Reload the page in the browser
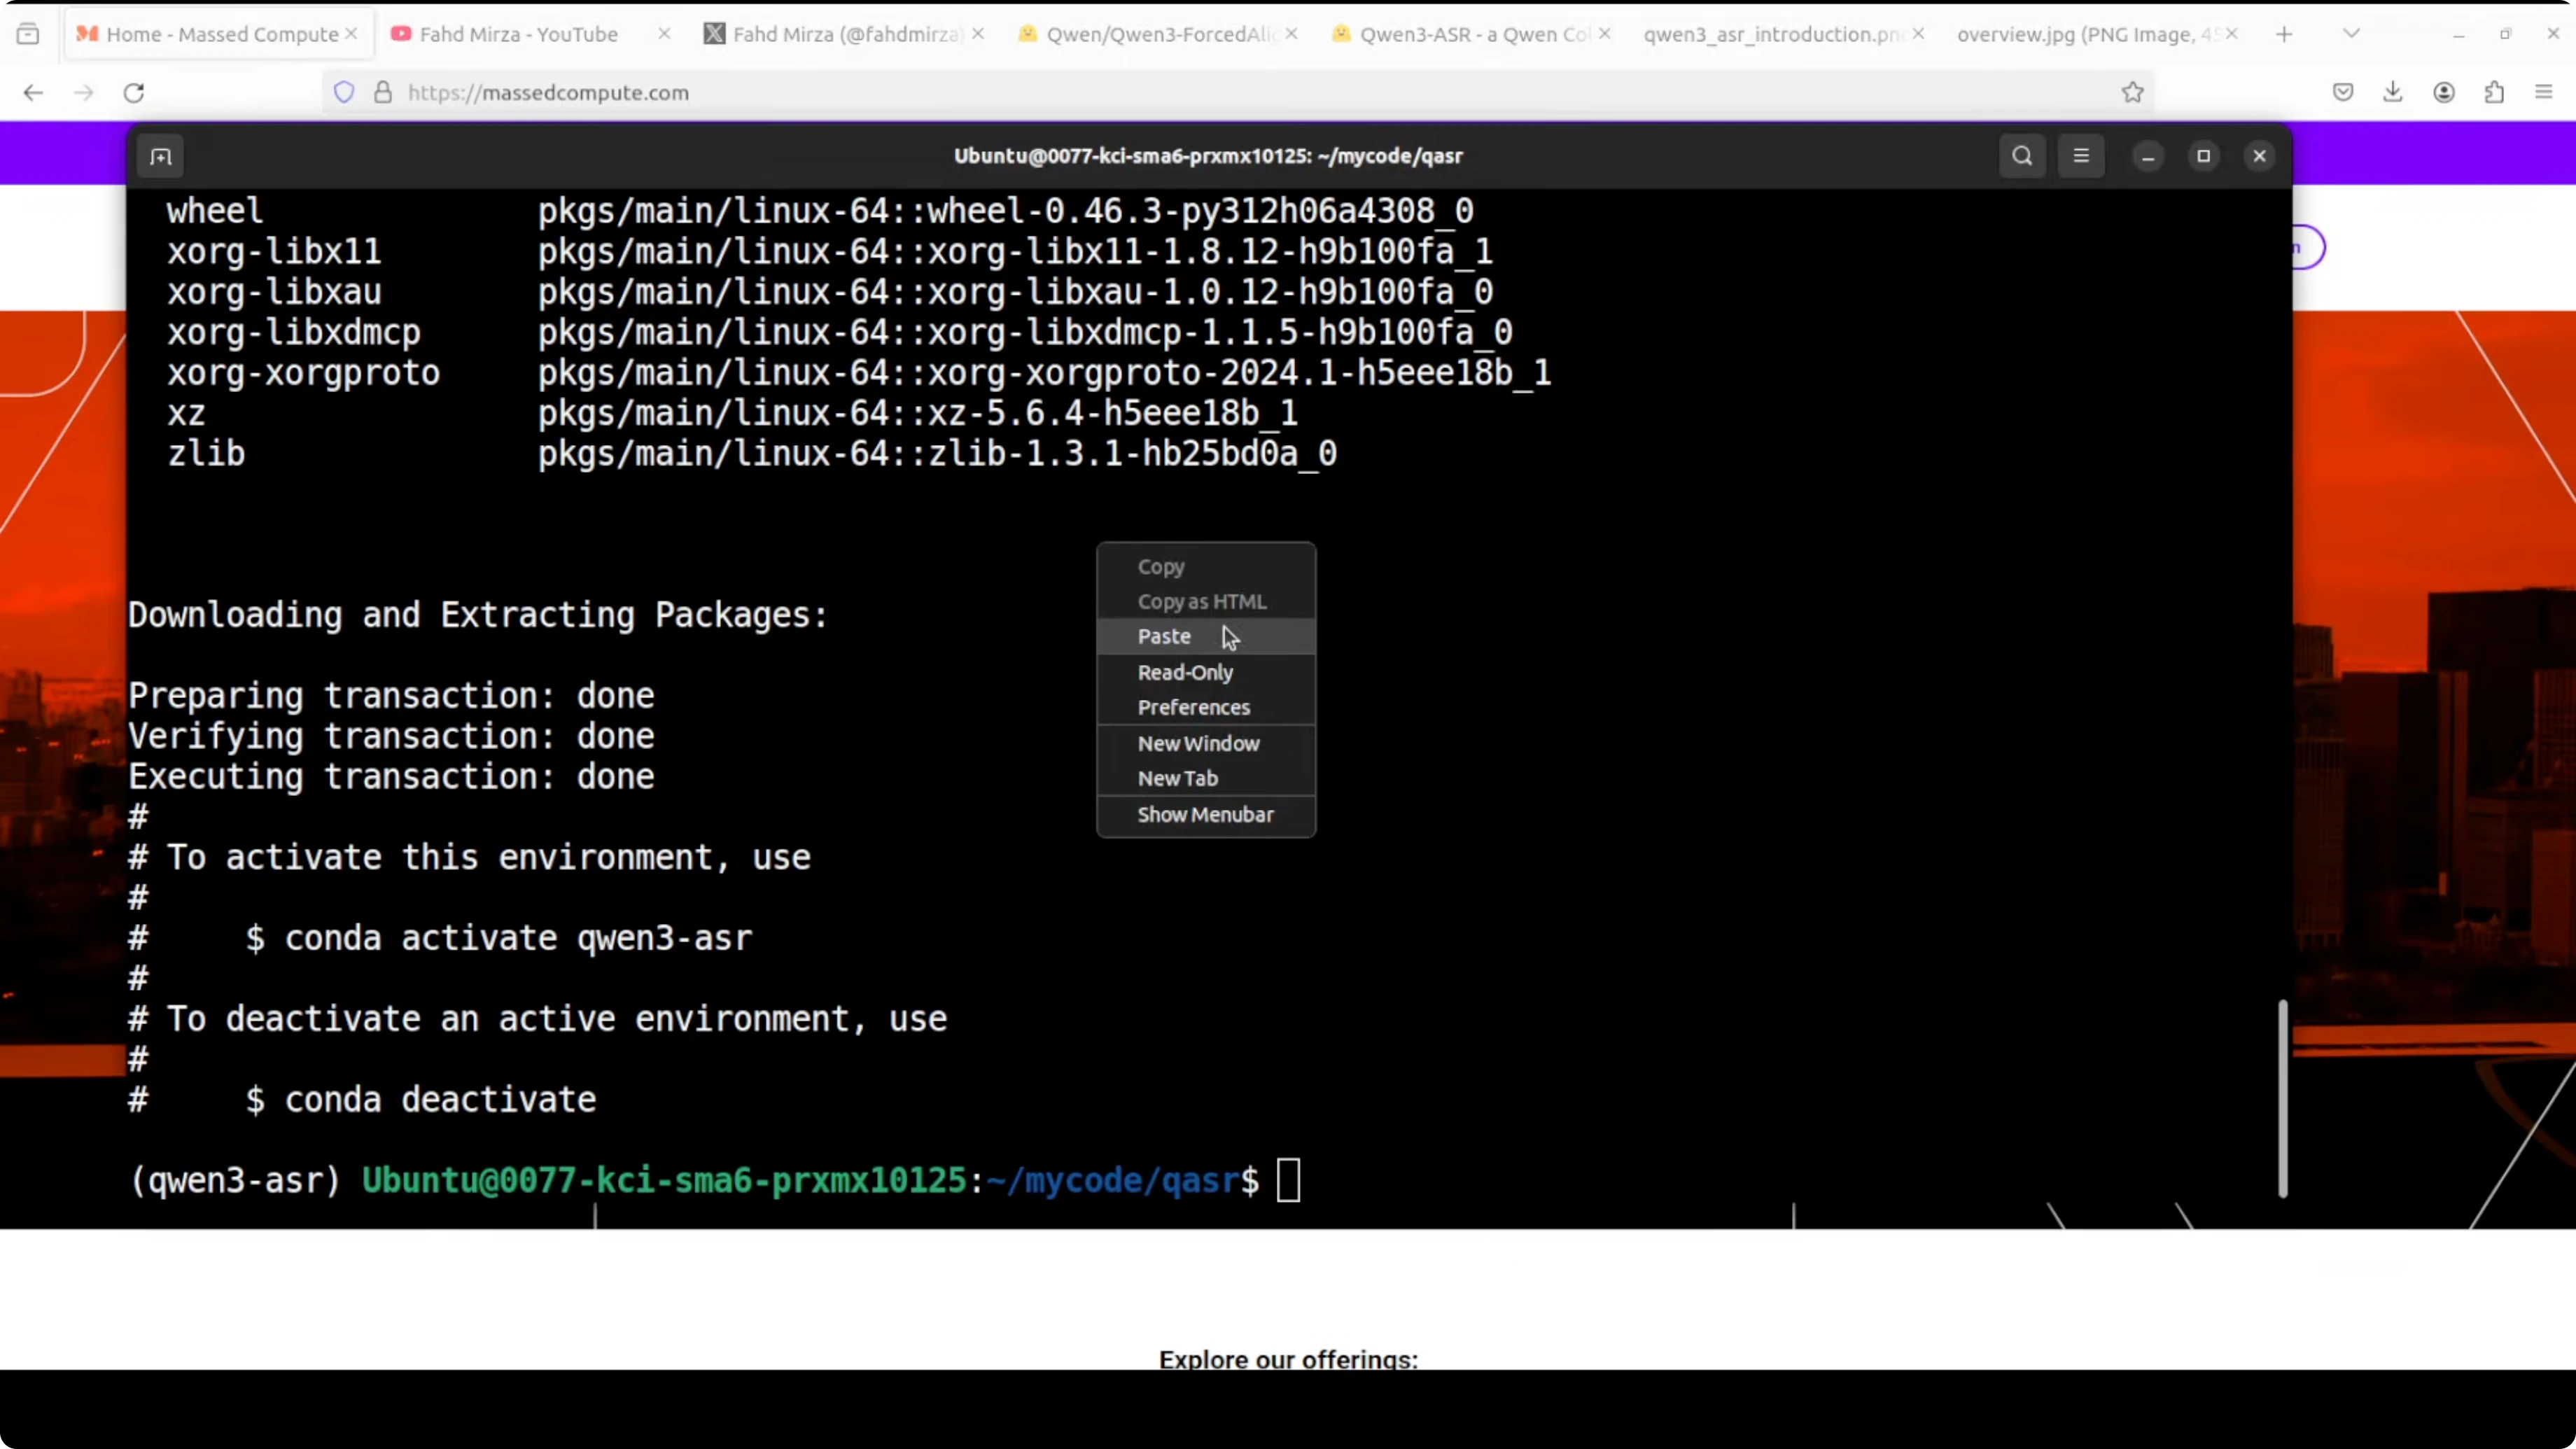Image resolution: width=2576 pixels, height=1449 pixels. [x=134, y=93]
